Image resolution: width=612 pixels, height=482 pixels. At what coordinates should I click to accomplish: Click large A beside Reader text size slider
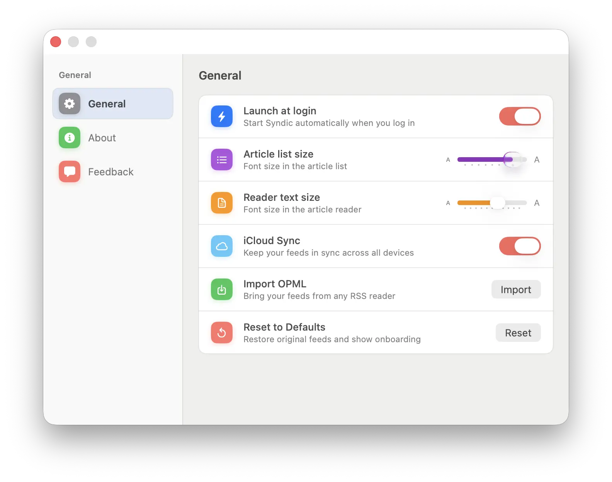(537, 203)
